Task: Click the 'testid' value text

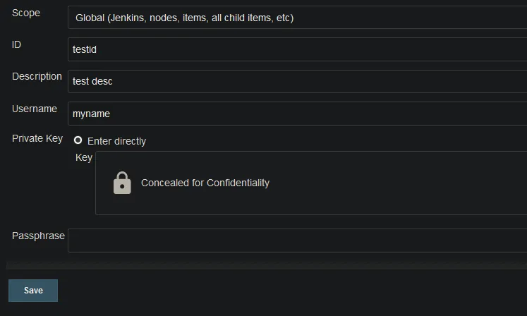Action: click(x=85, y=49)
